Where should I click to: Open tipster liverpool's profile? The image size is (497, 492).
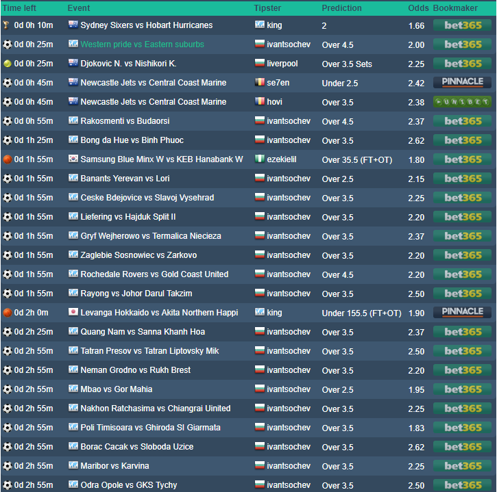pos(282,63)
